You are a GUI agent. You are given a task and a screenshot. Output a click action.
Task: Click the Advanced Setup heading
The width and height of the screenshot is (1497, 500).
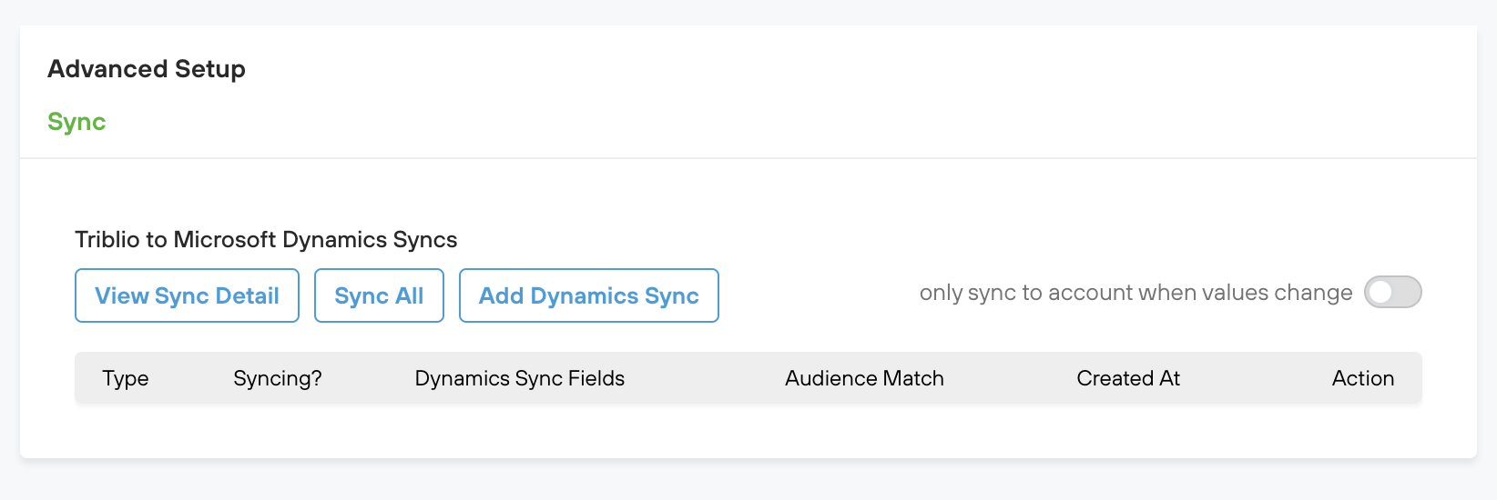[x=147, y=69]
